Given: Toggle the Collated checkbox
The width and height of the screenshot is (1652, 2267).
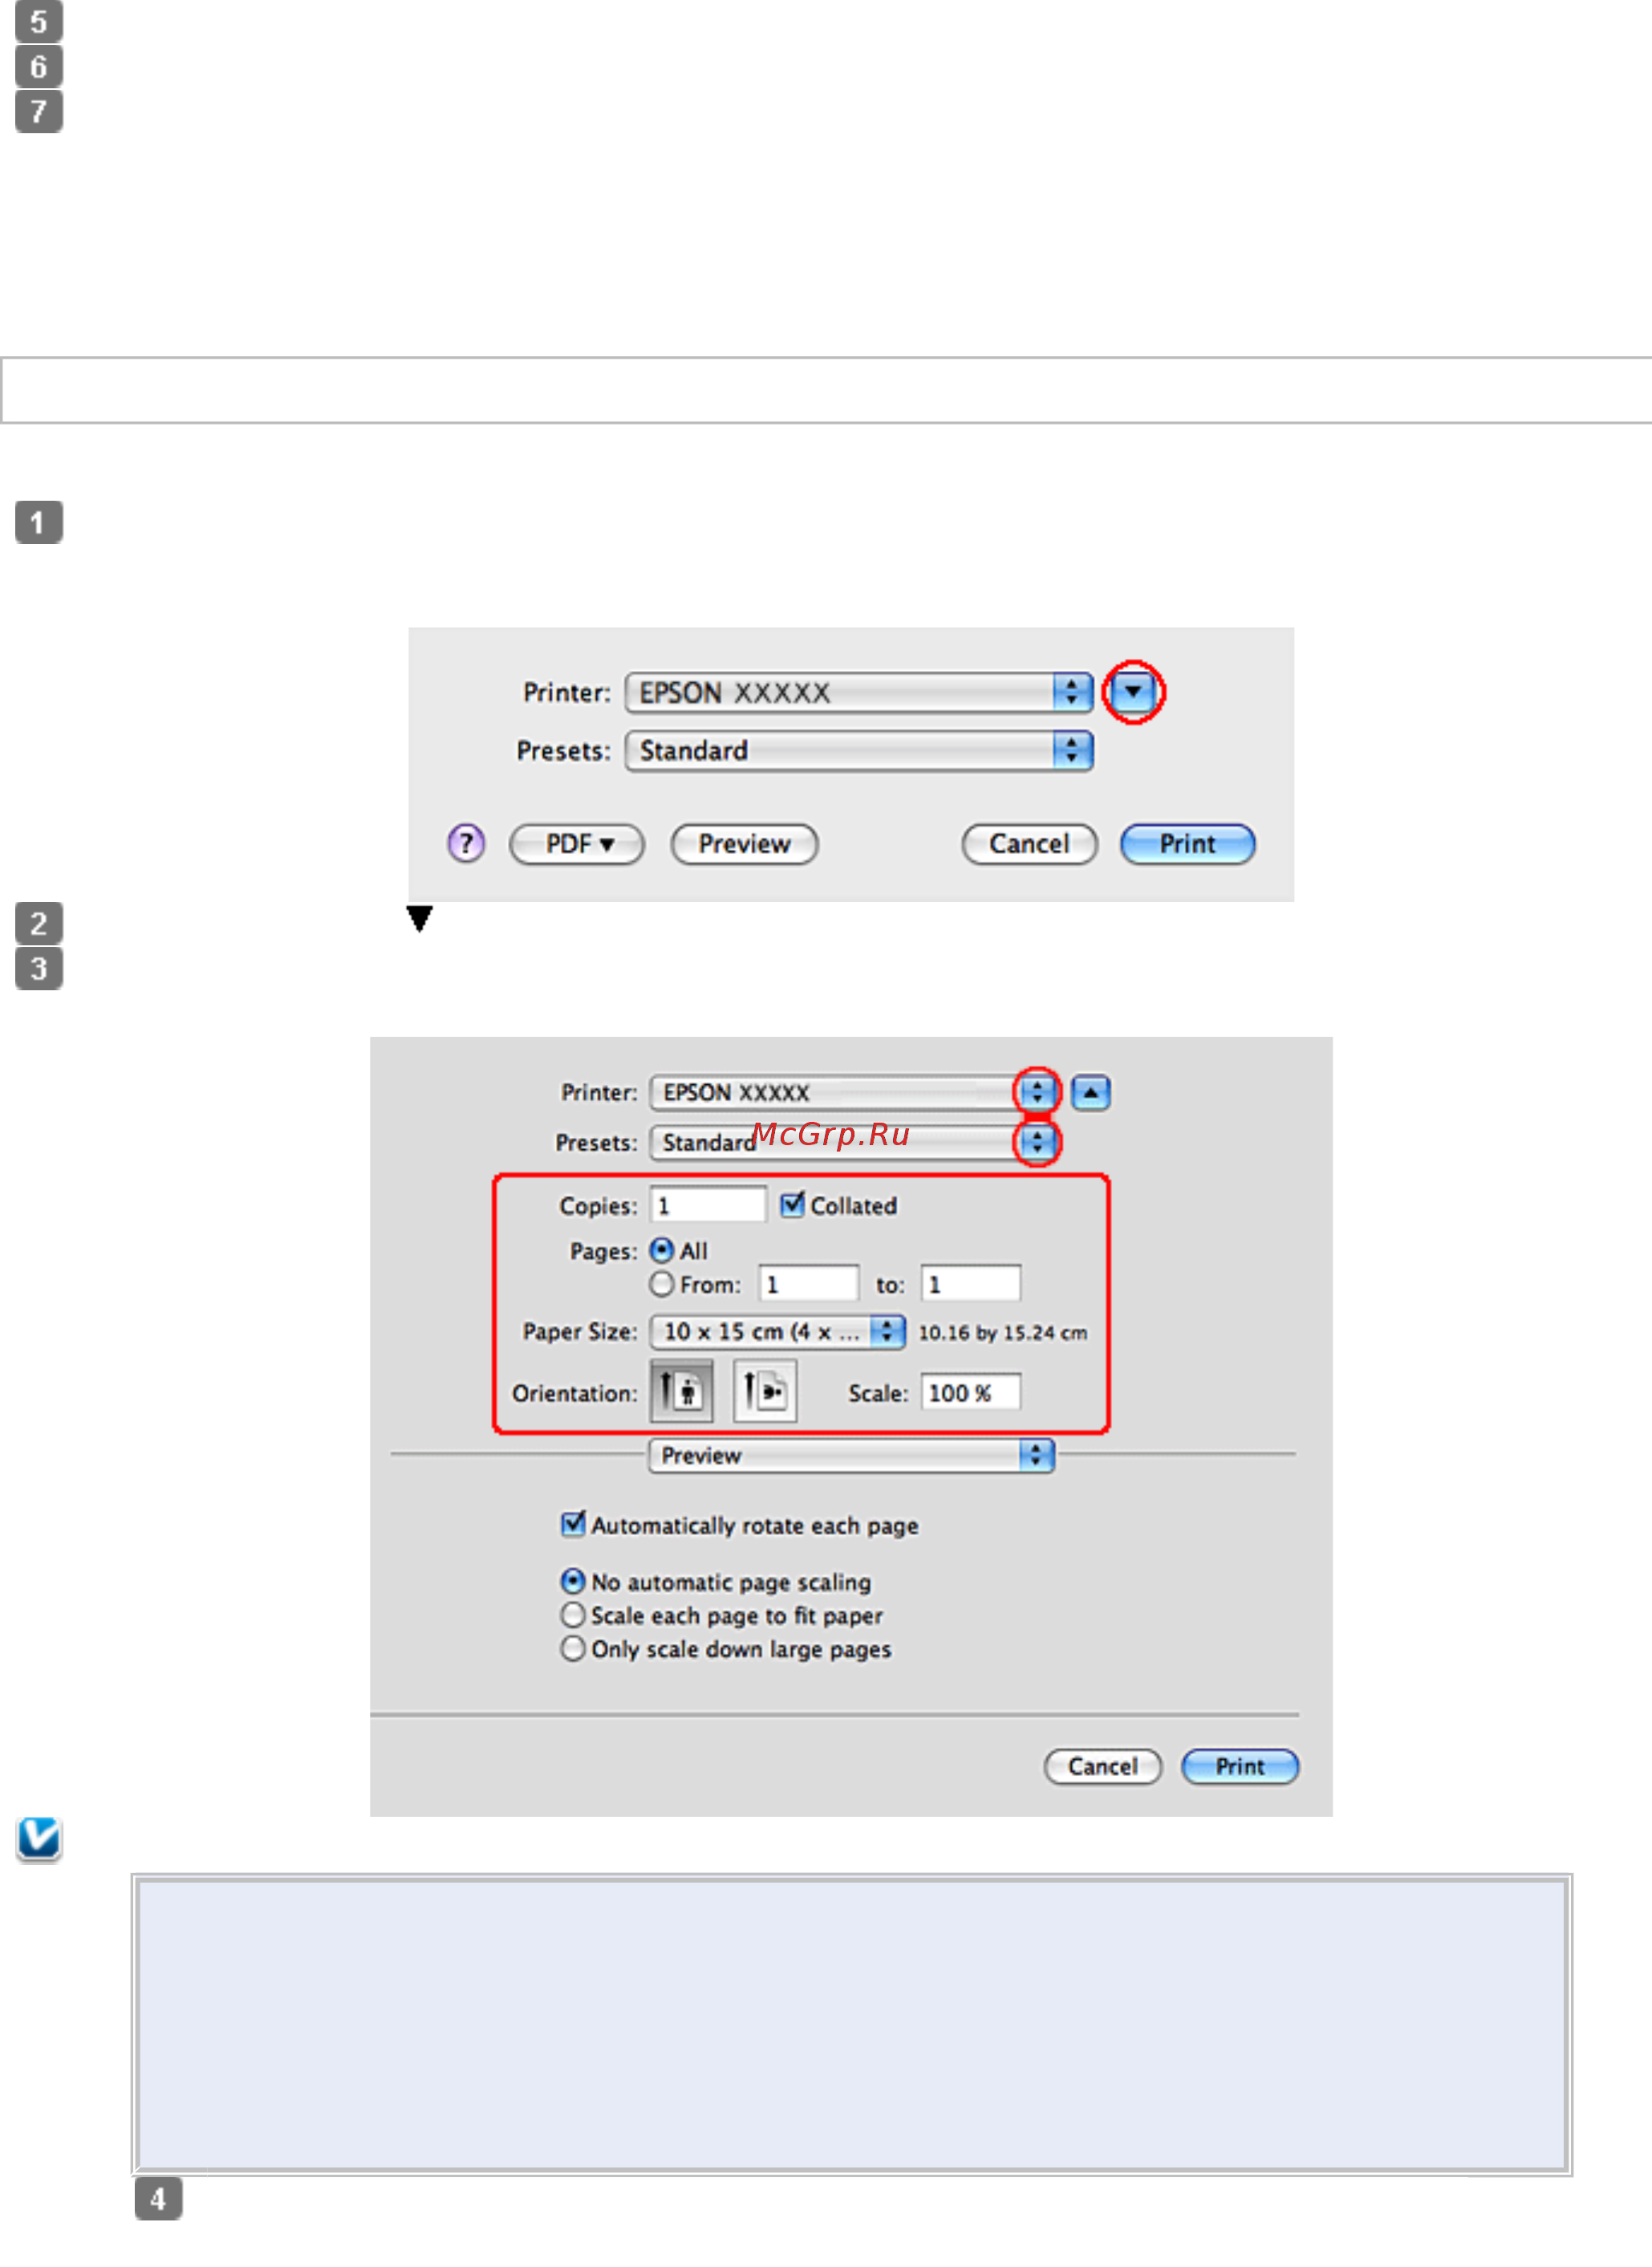Looking at the screenshot, I should [x=792, y=1204].
